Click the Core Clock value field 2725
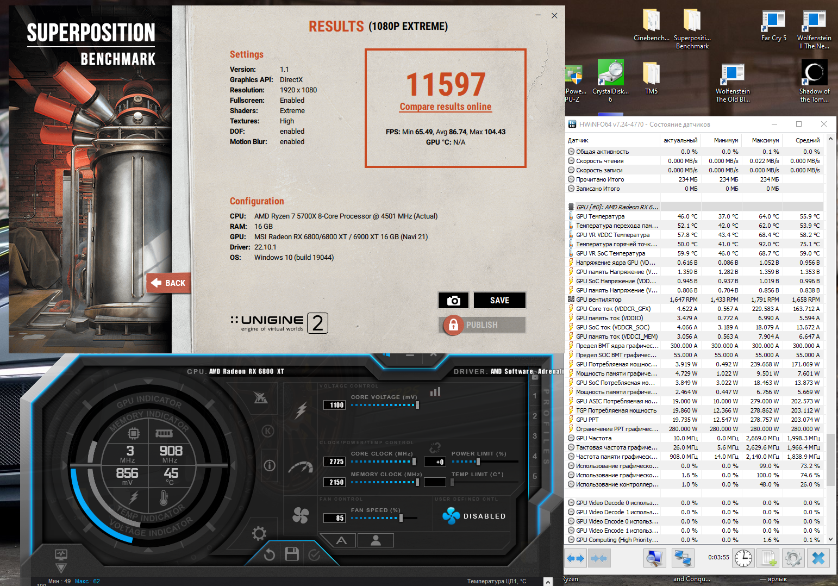 pyautogui.click(x=334, y=462)
